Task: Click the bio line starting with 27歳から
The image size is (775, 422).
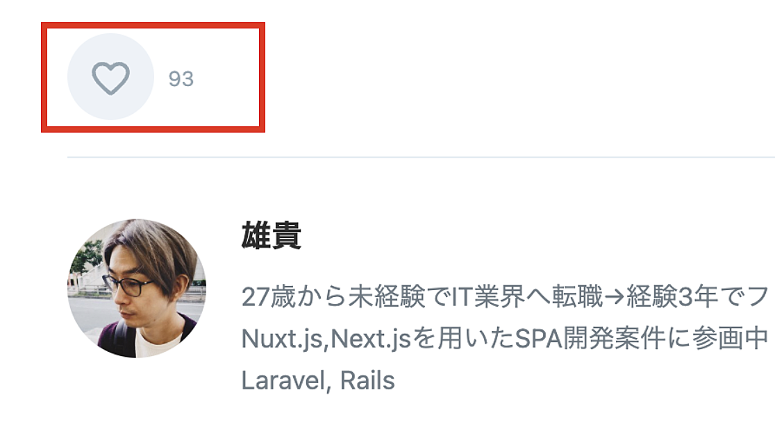Action: pyautogui.click(x=505, y=297)
